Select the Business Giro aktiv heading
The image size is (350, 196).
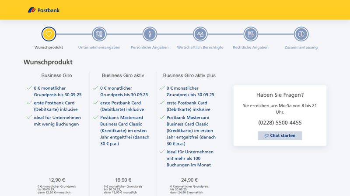tap(123, 75)
